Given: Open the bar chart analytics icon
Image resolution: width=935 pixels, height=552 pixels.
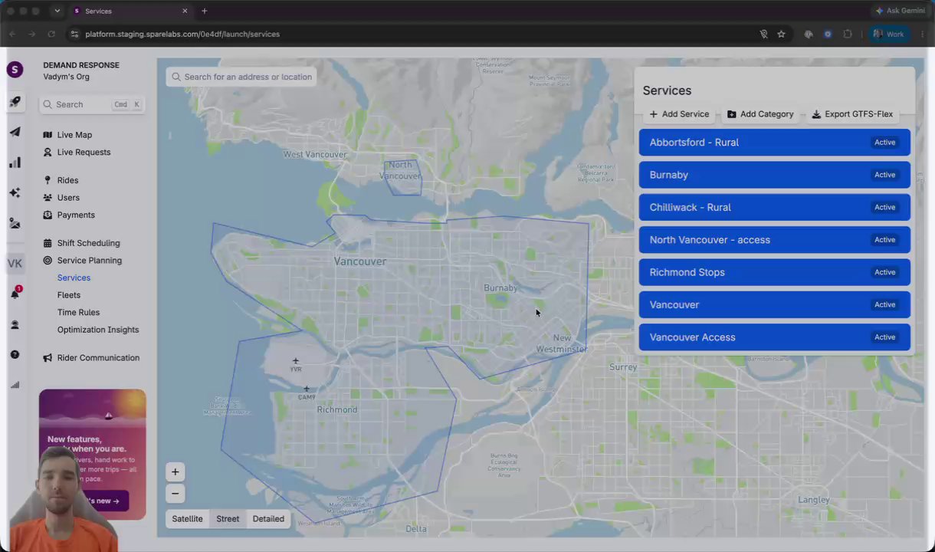Looking at the screenshot, I should coord(15,163).
